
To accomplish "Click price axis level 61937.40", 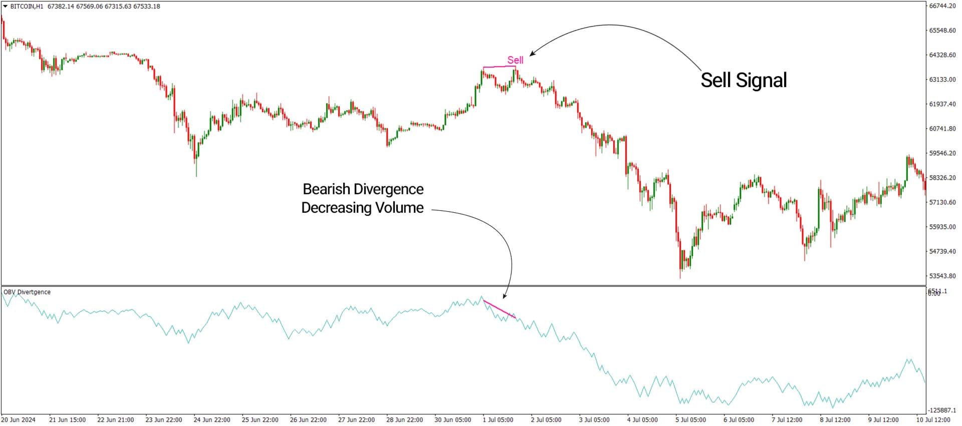I will tap(942, 104).
